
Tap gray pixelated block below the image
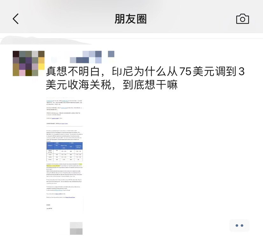[x=76, y=228]
